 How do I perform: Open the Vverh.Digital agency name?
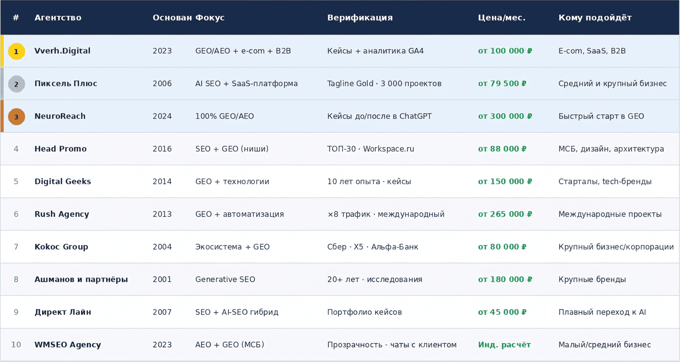[x=62, y=51]
